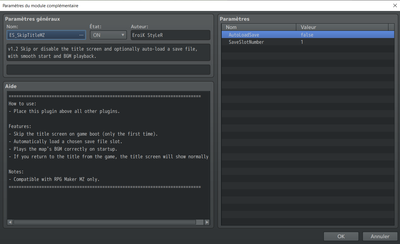Select the AutoLoadSave parameter row
The image size is (400, 244).
[x=308, y=35]
